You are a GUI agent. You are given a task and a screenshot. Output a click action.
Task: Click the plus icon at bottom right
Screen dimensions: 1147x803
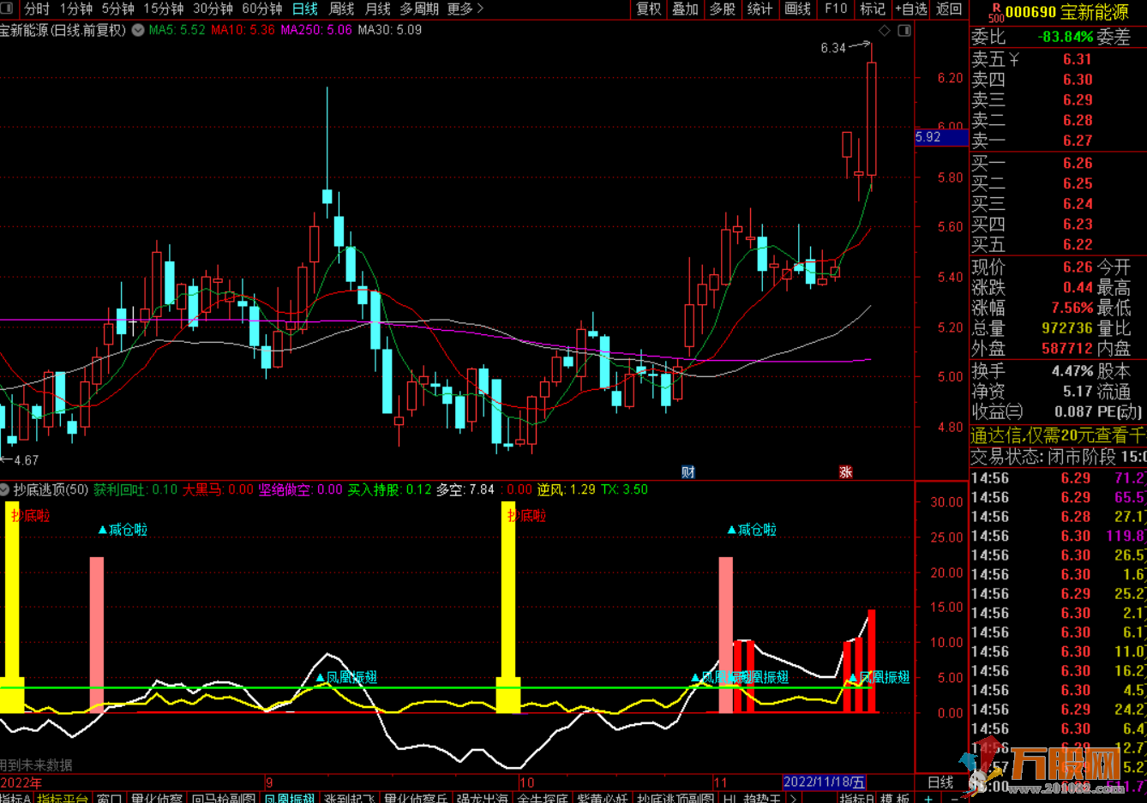928,798
